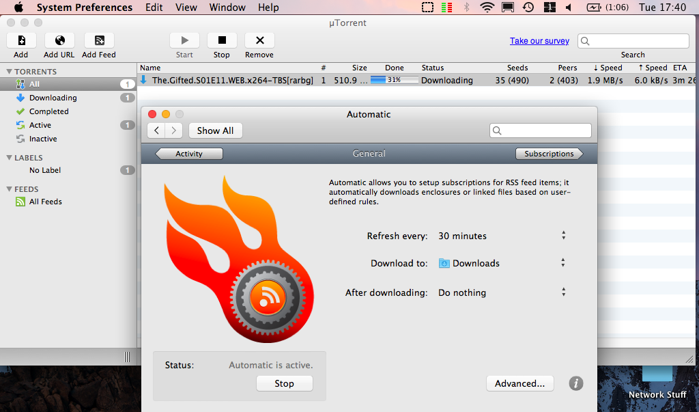Image resolution: width=699 pixels, height=412 pixels.
Task: Click the Bluetooth menu bar icon
Action: click(467, 7)
